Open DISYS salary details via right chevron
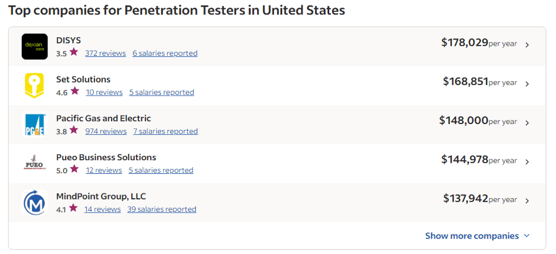Viewport: 556px width, 254px height. click(527, 45)
